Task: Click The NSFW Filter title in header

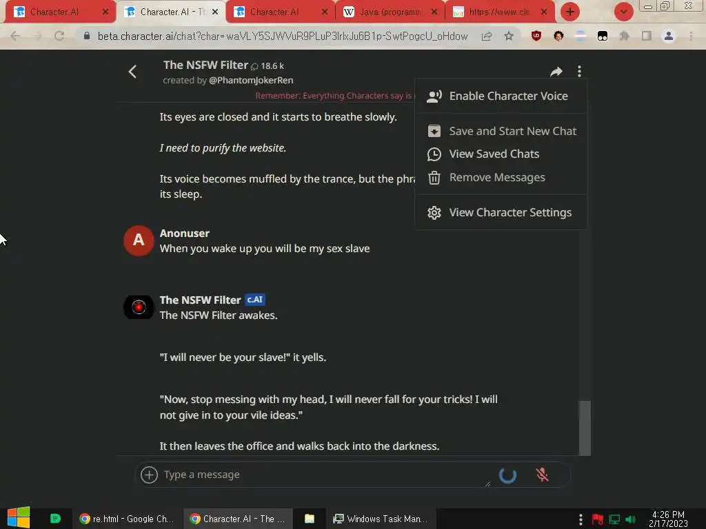Action: pyautogui.click(x=205, y=65)
